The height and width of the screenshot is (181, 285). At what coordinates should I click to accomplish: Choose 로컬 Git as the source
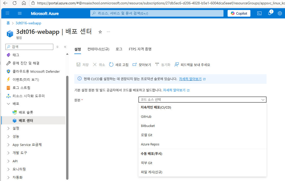click(x=202, y=135)
